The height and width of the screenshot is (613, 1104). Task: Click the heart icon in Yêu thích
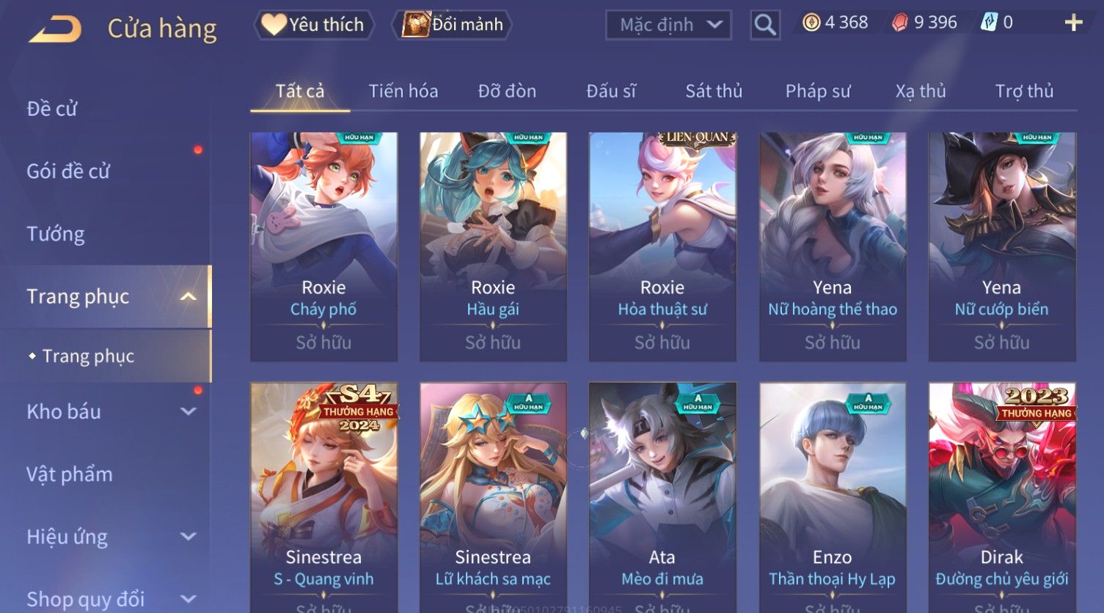click(274, 24)
